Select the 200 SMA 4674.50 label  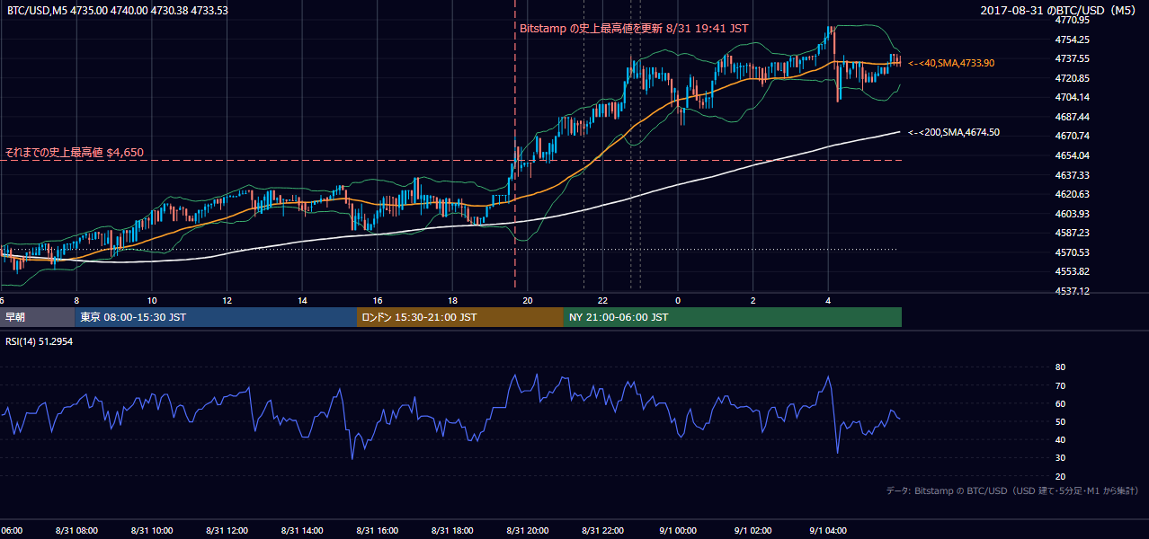coord(954,132)
